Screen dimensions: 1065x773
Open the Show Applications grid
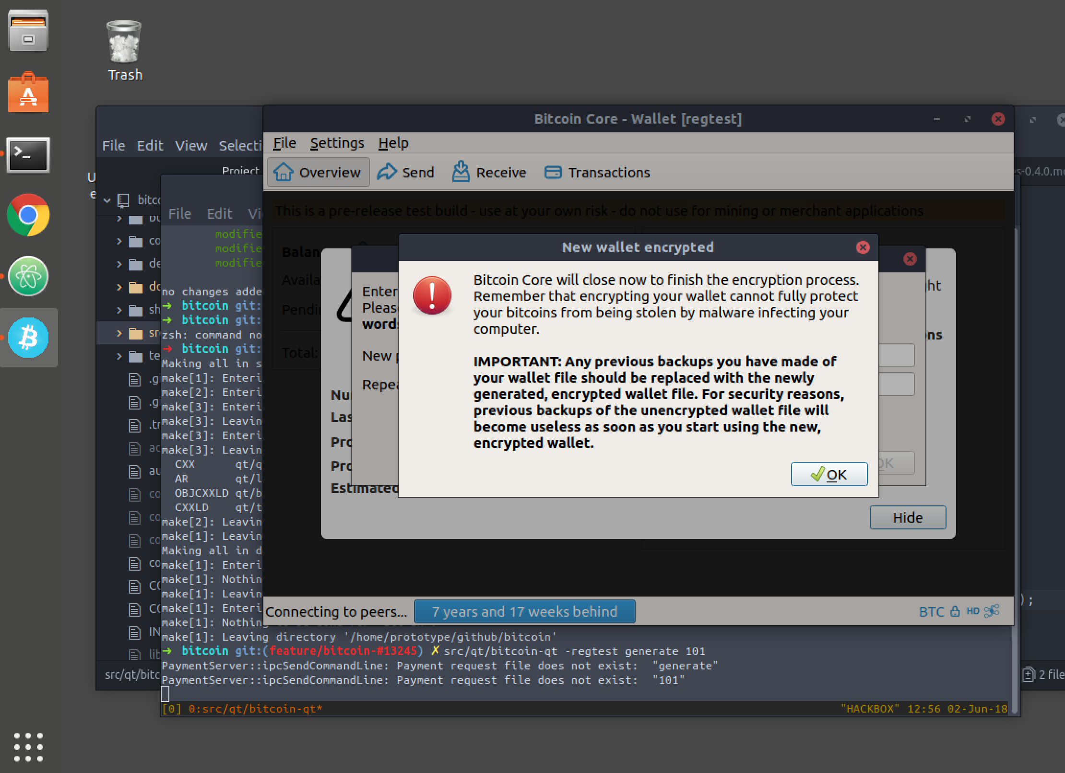[x=28, y=747]
